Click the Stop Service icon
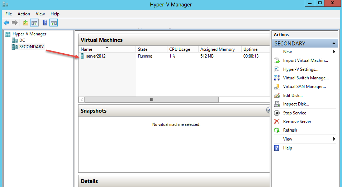Image resolution: width=342 pixels, height=187 pixels. 277,113
